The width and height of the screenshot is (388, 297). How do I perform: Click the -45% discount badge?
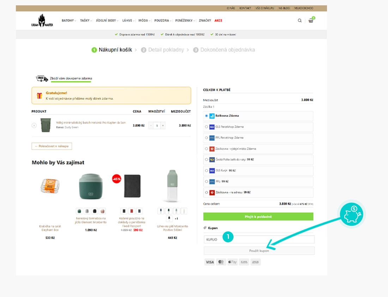pos(116,179)
